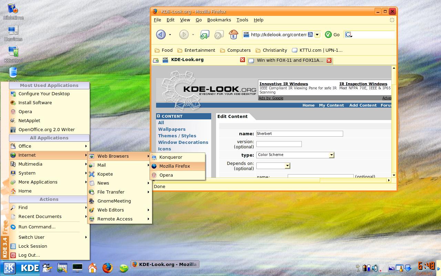Launch Mozilla Firefox from Web Browsers submenu
Image resolution: width=441 pixels, height=276 pixels.
pos(178,166)
